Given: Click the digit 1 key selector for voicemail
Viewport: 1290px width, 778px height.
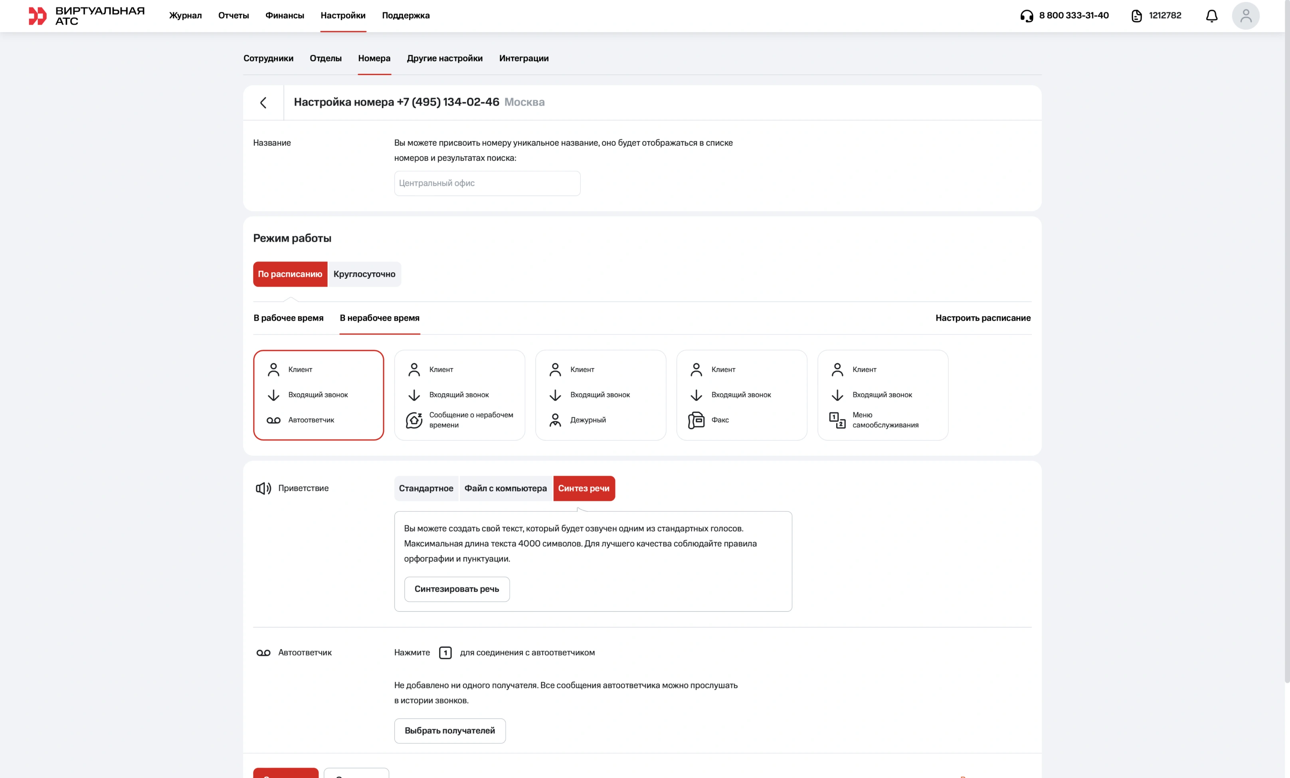Looking at the screenshot, I should 445,653.
